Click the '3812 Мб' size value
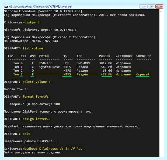The width and height of the screenshot is (167, 160). click(x=105, y=63)
